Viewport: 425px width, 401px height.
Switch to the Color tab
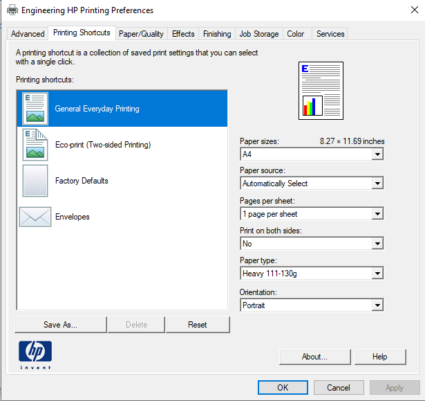[296, 34]
